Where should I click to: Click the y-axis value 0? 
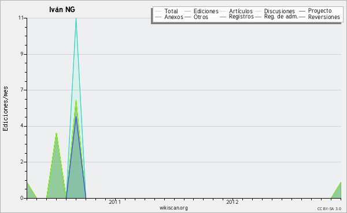22,198
